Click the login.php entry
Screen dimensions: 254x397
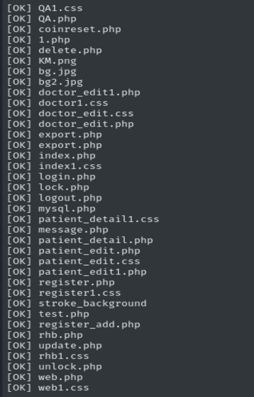[67, 177]
